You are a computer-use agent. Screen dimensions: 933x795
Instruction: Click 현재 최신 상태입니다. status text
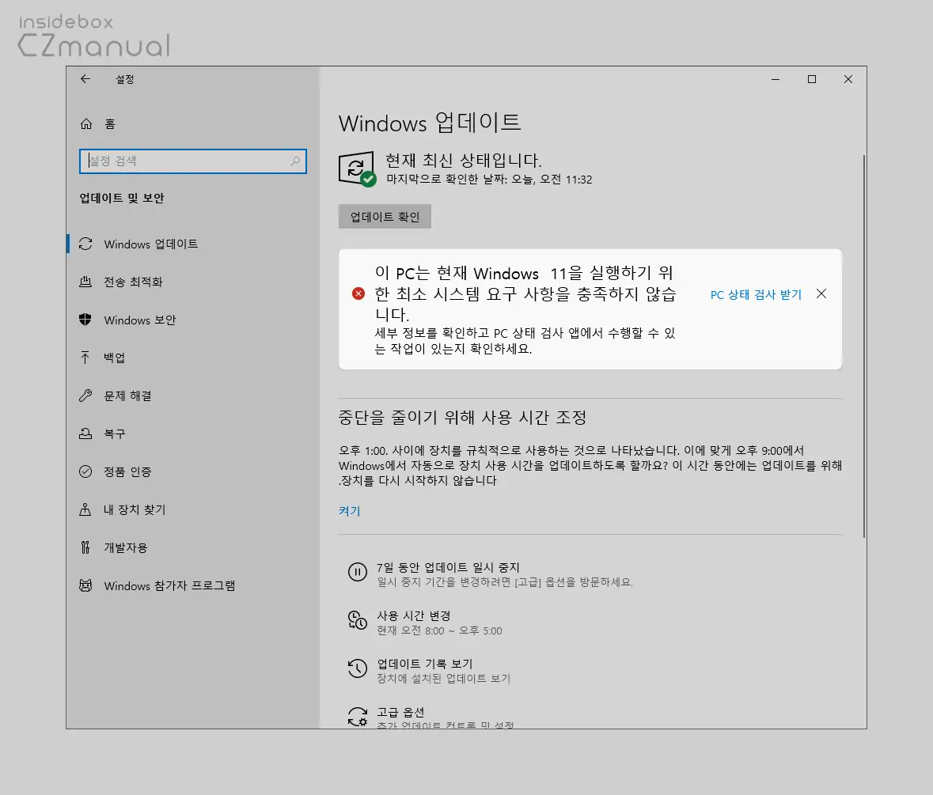(x=464, y=160)
